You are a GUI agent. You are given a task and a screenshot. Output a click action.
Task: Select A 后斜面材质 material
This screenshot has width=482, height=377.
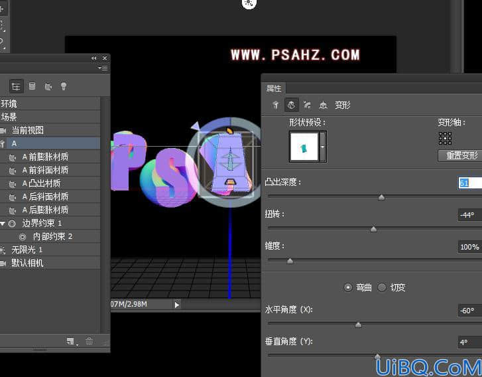point(50,196)
